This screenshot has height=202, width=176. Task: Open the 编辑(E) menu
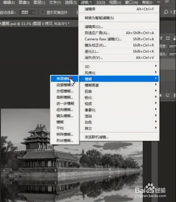[9, 2]
